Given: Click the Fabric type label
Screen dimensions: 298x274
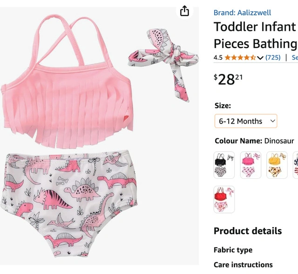Looking at the screenshot, I should (x=233, y=250).
